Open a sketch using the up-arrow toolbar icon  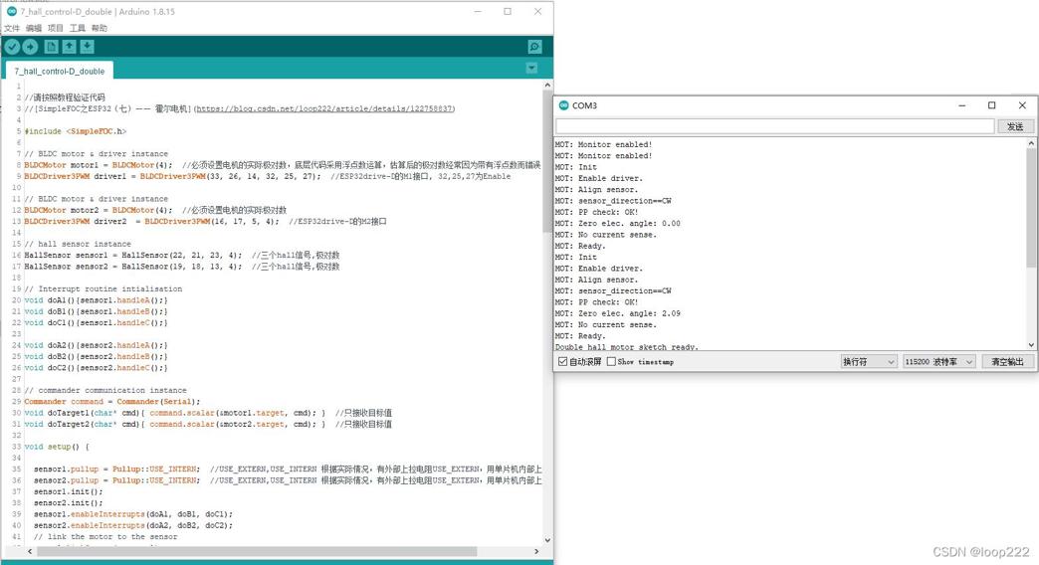[69, 47]
